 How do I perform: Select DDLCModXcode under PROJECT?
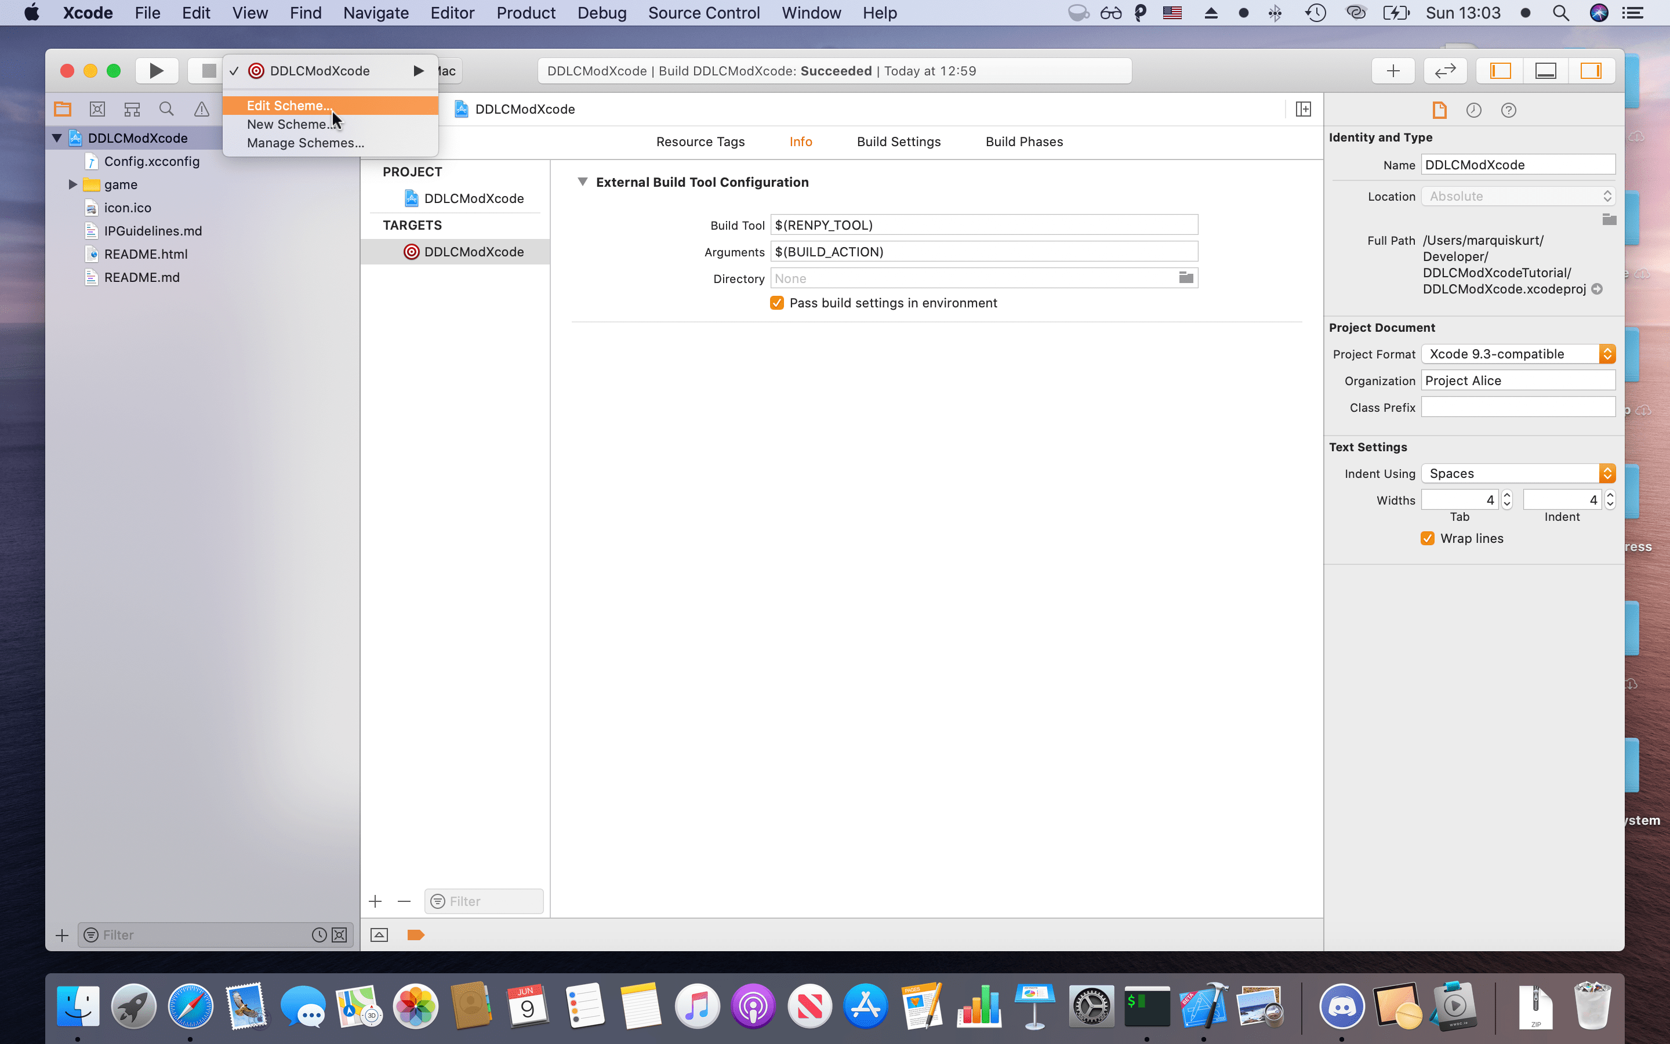(x=474, y=198)
